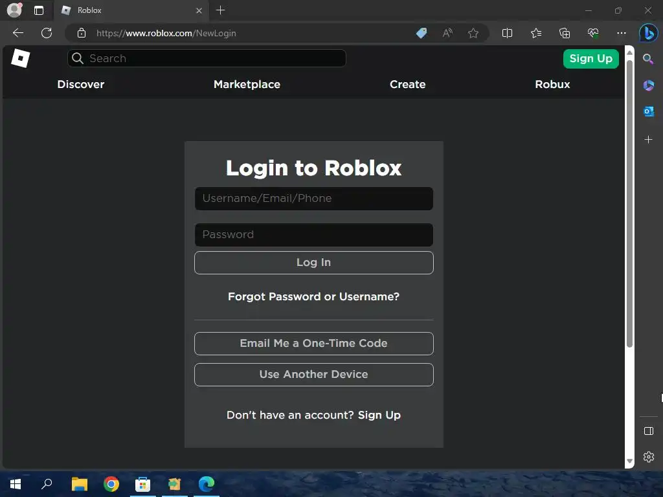Image resolution: width=663 pixels, height=497 pixels.
Task: Launch Google Chrome from the taskbar
Action: pos(111,483)
